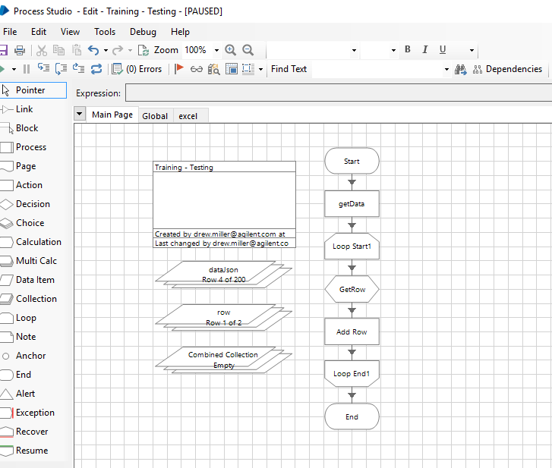Click the Dependencies button

click(x=507, y=69)
